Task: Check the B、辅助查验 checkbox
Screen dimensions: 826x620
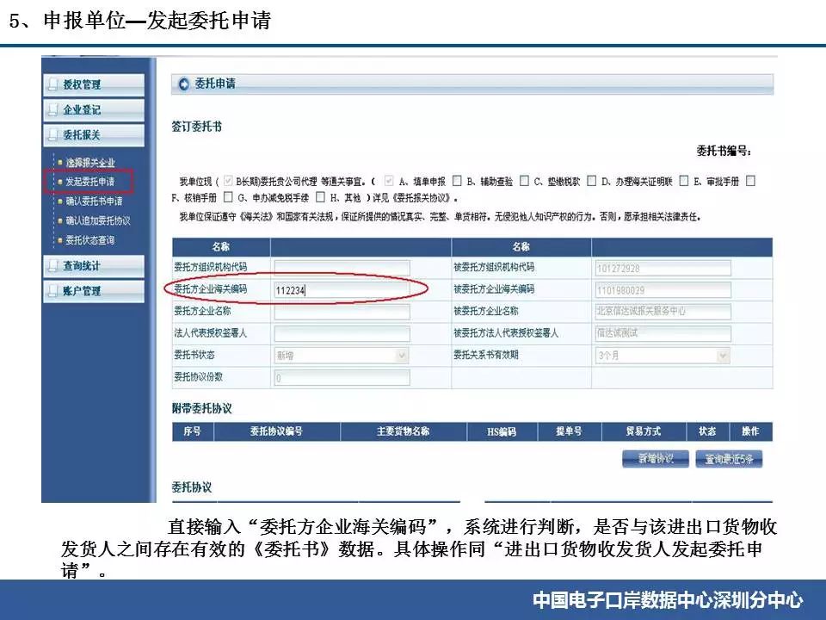Action: point(457,182)
